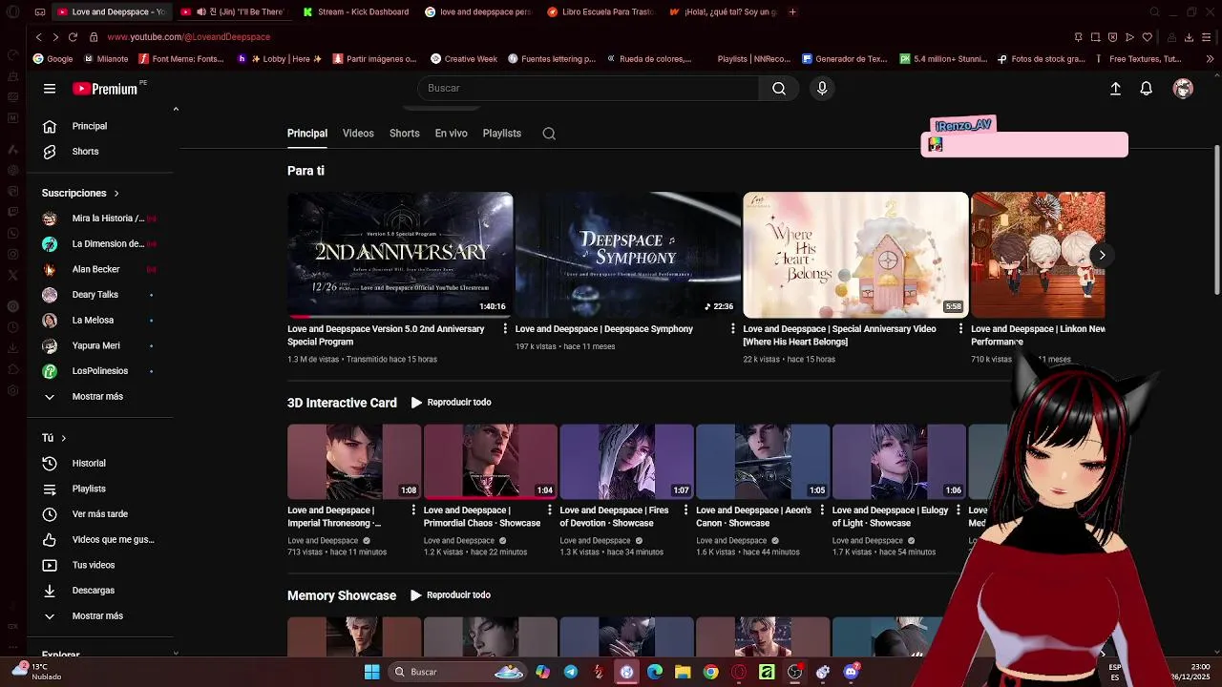Open the Milanote bookmark

105,59
